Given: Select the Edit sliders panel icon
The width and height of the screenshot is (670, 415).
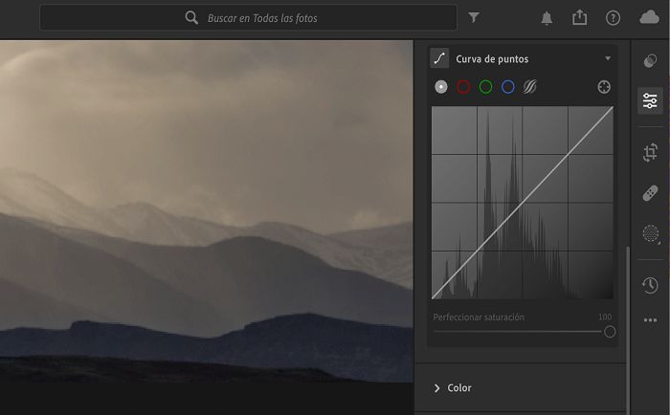Looking at the screenshot, I should [650, 100].
